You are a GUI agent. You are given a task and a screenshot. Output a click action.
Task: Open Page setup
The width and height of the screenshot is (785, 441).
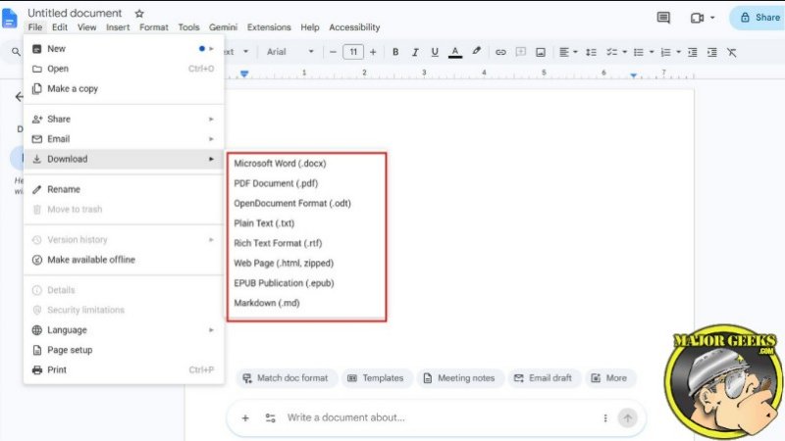[124, 350]
